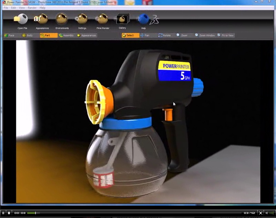Click the PhotoView 360 app icon in title bar
This screenshot has width=276, height=218.
[x=4, y=2]
